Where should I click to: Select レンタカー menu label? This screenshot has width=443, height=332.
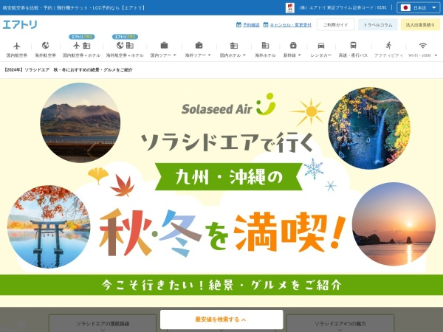click(321, 55)
